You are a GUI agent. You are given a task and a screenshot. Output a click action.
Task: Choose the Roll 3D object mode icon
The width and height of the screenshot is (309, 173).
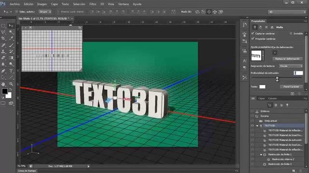(203, 12)
